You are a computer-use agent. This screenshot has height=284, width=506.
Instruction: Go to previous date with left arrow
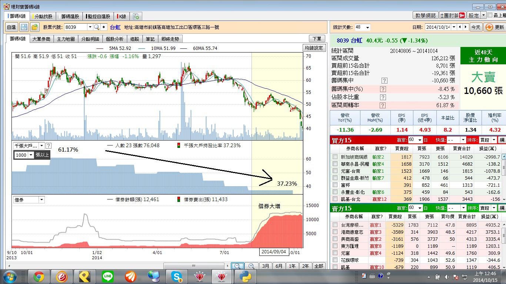[460, 27]
